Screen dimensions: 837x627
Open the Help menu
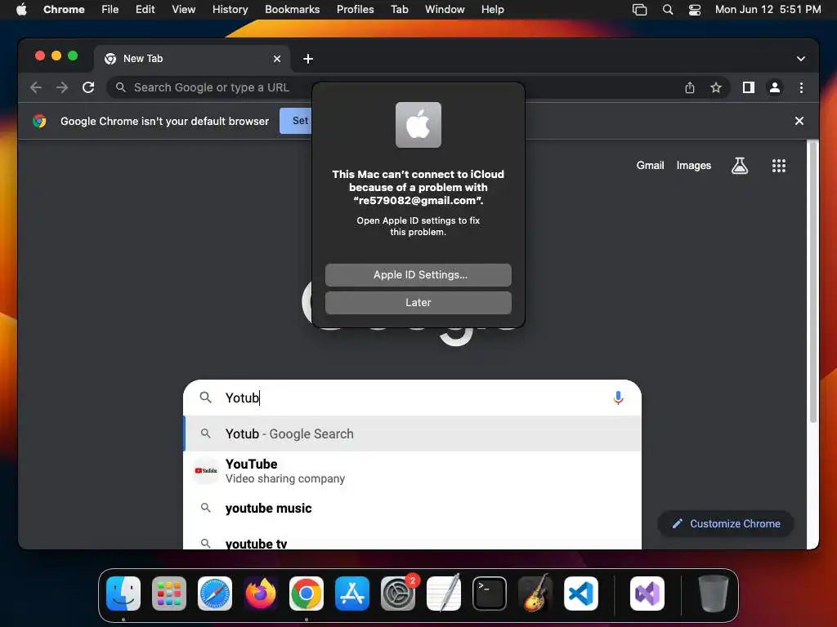click(492, 10)
